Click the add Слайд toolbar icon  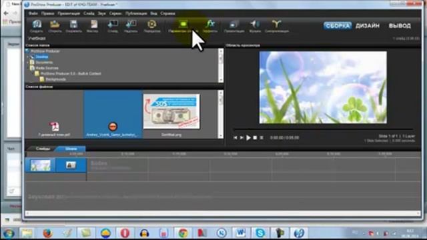[x=113, y=26]
